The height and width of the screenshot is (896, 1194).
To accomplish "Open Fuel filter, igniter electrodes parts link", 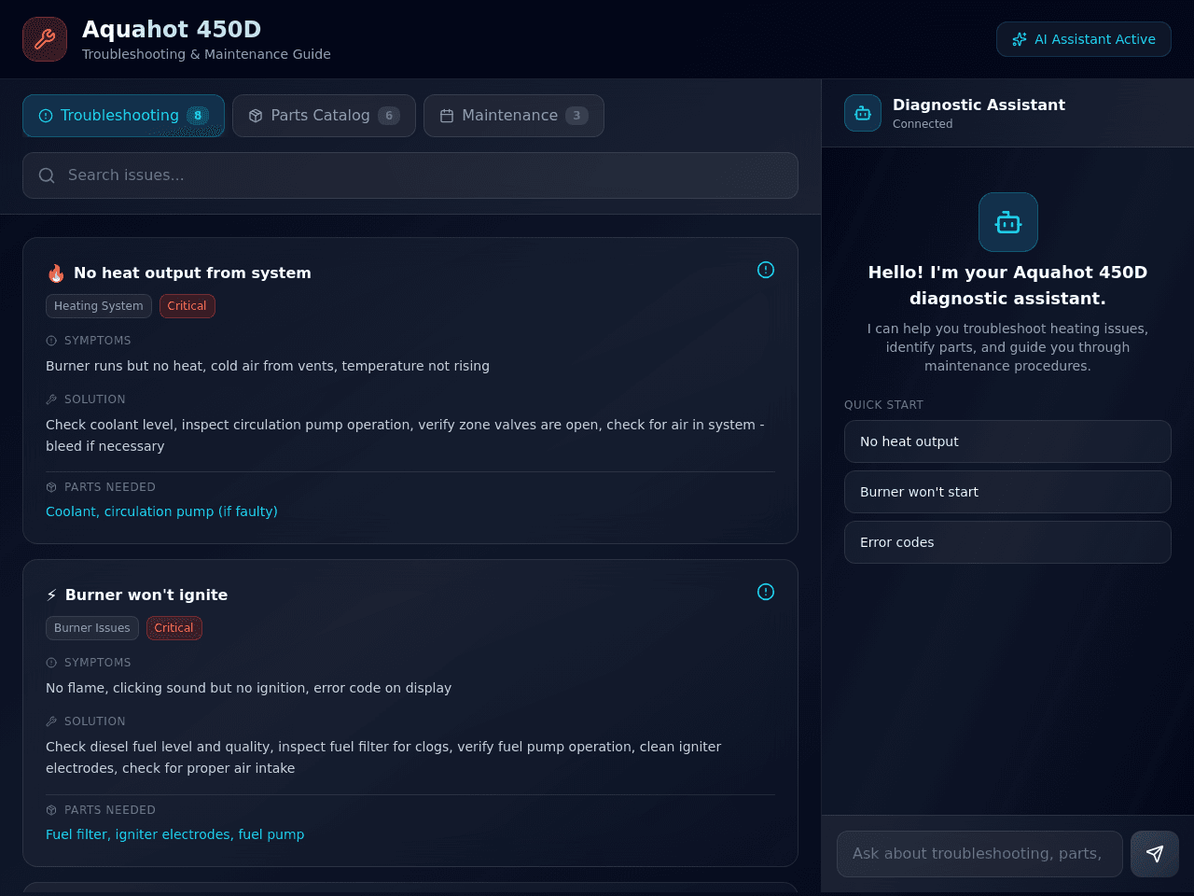I will pos(174,834).
